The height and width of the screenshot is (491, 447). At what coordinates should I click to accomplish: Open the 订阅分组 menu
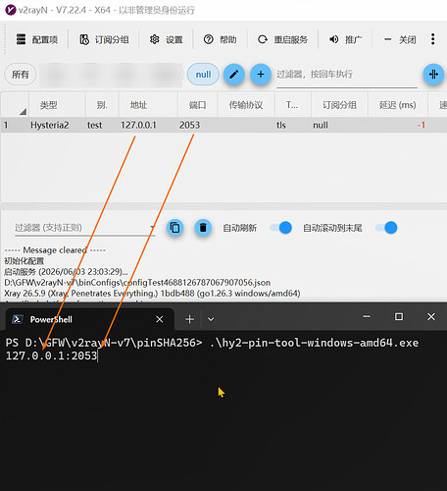coord(104,39)
